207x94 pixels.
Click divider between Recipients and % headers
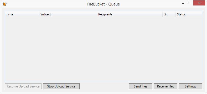click(163, 14)
